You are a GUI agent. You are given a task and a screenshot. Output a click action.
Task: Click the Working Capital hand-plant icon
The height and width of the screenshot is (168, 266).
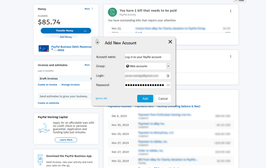click(x=44, y=128)
